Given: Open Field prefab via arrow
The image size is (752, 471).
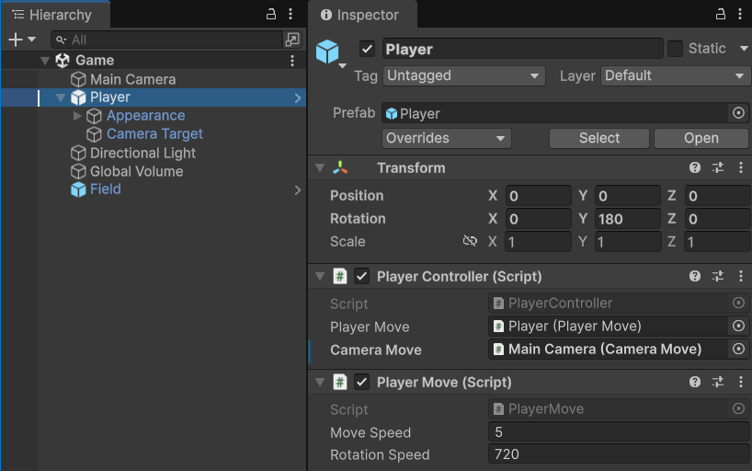Looking at the screenshot, I should (298, 190).
